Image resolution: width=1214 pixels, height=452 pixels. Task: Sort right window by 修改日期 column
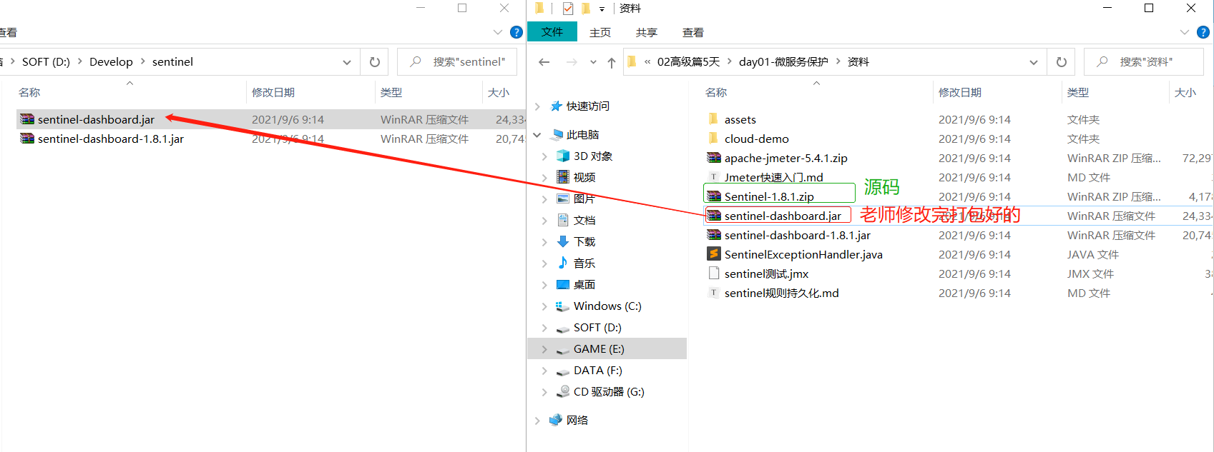tap(960, 92)
